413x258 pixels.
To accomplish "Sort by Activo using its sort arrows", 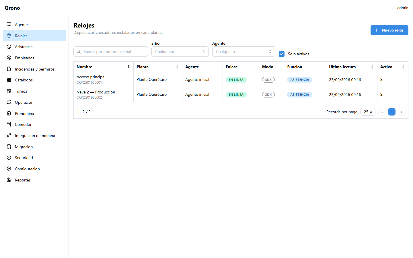I will 403,67.
